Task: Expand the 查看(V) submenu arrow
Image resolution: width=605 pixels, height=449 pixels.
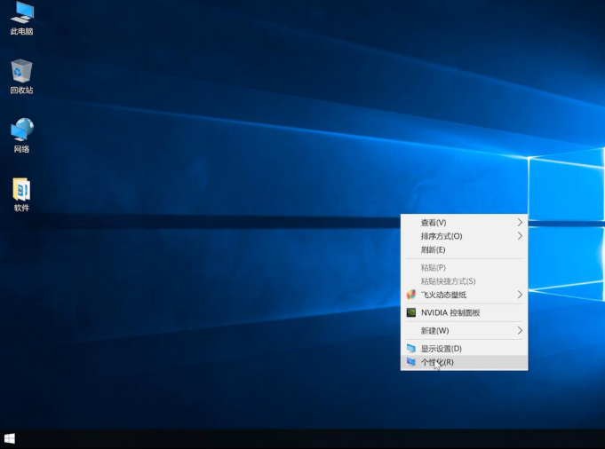Action: [x=520, y=223]
